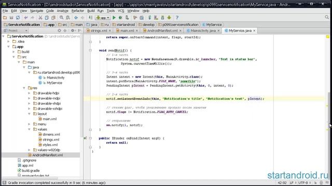Open the Refactor menu
This screenshot has height=186, width=332.
tap(77, 11)
